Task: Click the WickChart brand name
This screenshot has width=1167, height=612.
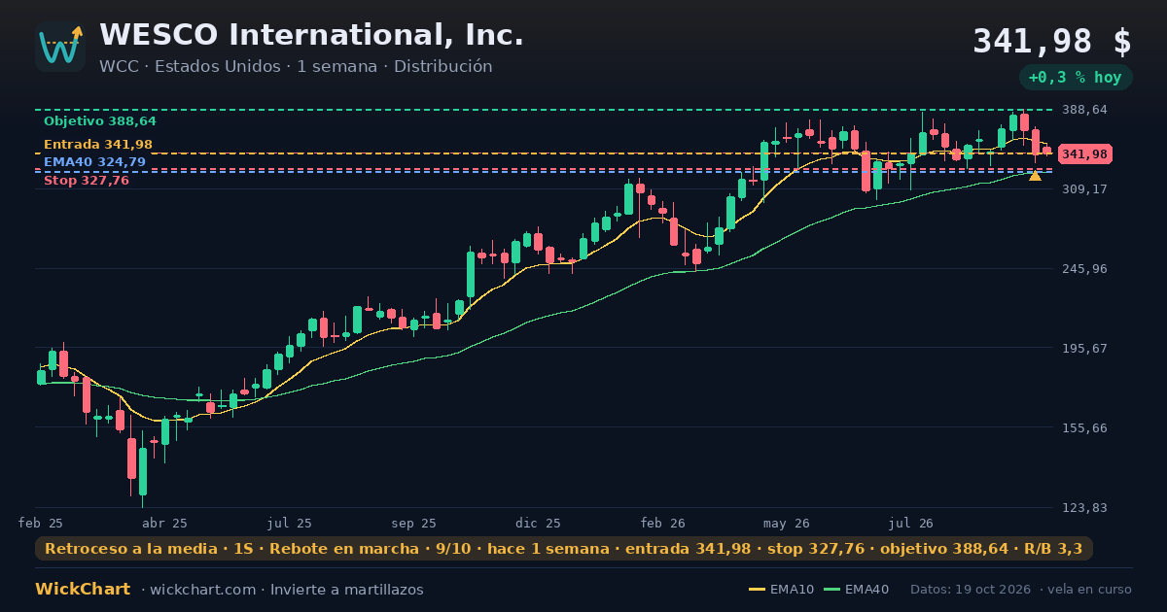Action: coord(83,590)
